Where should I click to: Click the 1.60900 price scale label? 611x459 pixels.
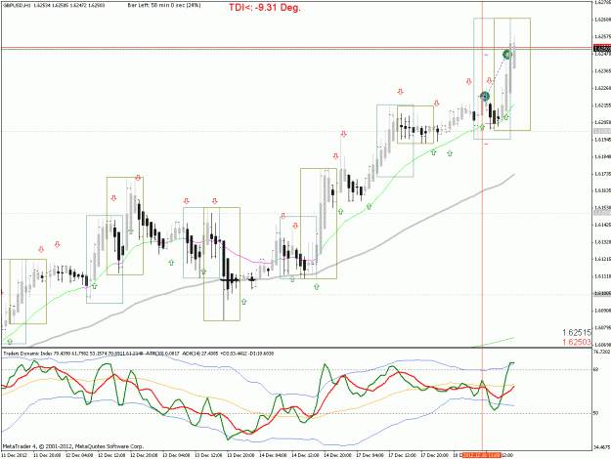click(602, 311)
